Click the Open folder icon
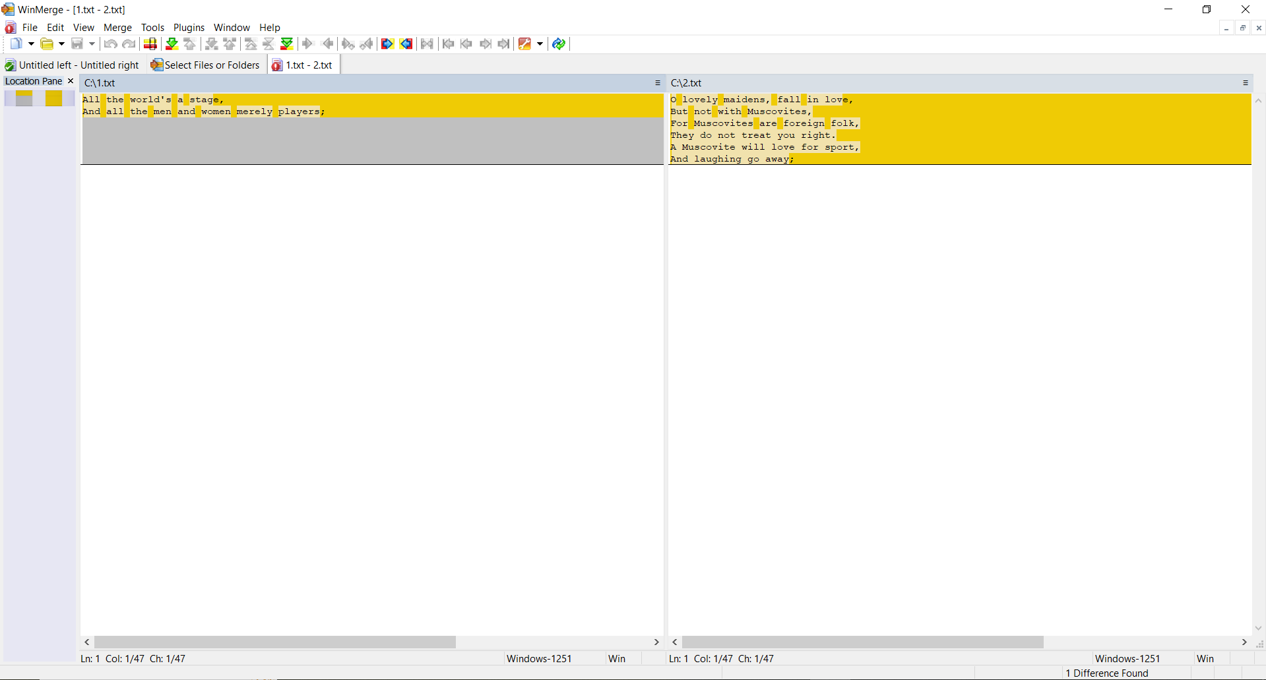Viewport: 1266px width, 680px height. tap(47, 44)
